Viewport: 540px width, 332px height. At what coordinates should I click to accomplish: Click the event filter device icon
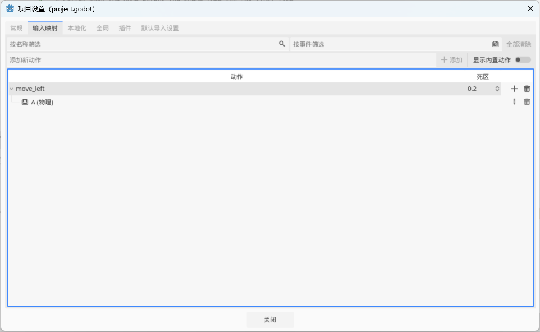pos(495,44)
